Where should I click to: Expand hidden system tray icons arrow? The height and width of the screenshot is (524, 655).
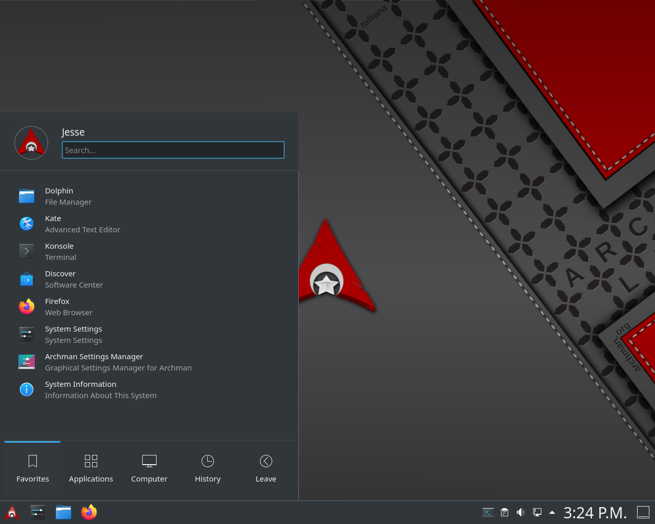[552, 512]
